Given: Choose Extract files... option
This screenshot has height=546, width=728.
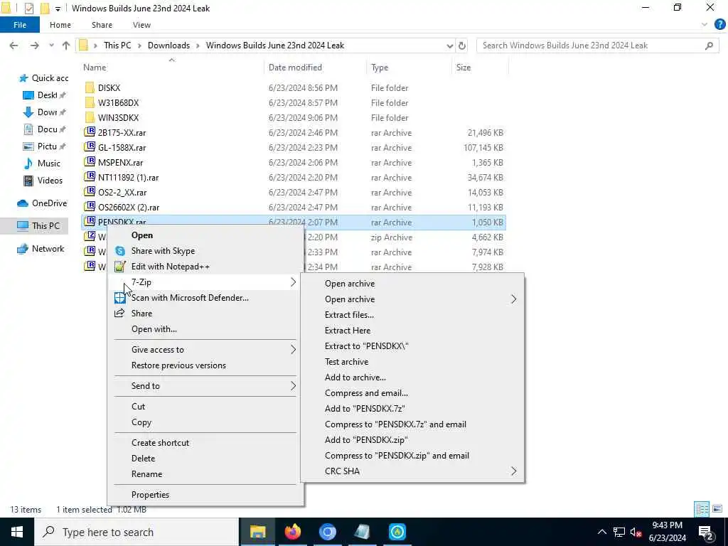Looking at the screenshot, I should [349, 315].
